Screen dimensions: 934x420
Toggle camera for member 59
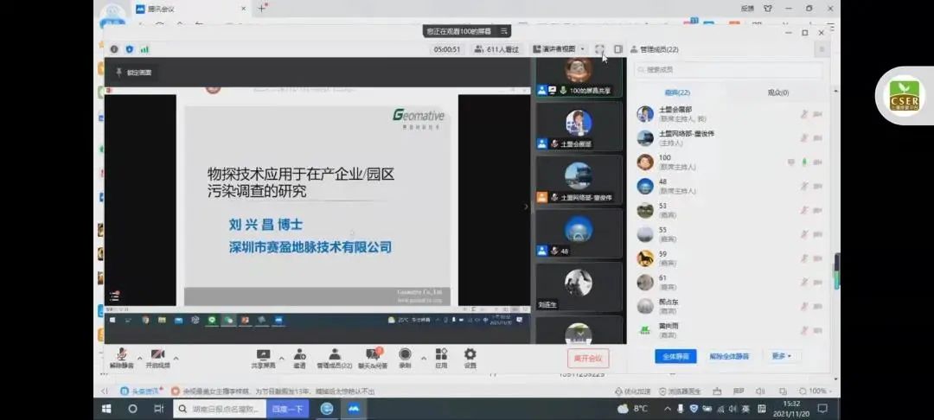pos(818,258)
